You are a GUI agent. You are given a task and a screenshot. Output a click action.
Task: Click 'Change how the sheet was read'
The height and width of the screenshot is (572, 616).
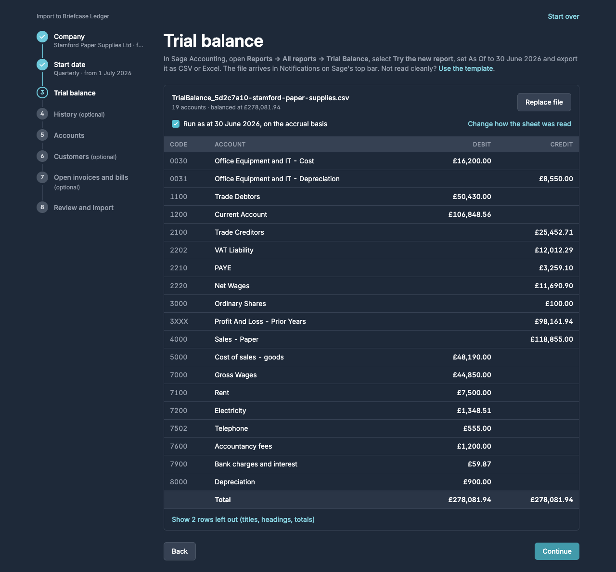[519, 124]
